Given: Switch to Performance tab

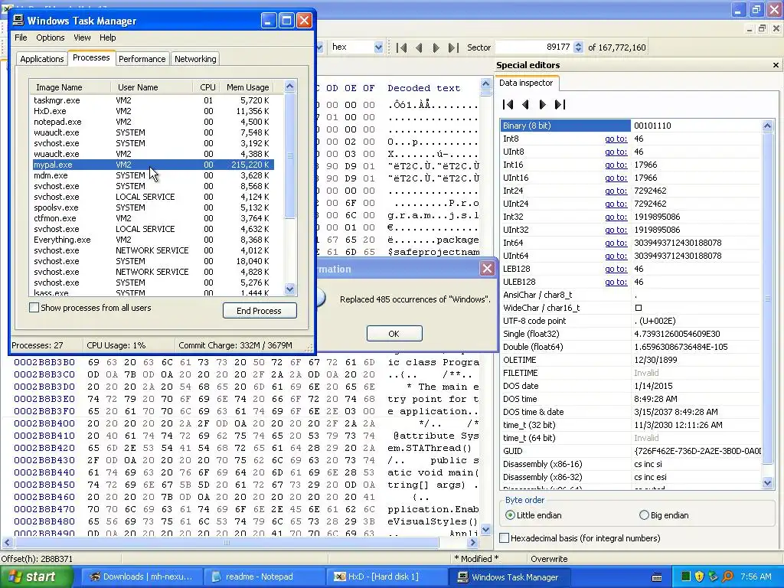Looking at the screenshot, I should click(142, 59).
